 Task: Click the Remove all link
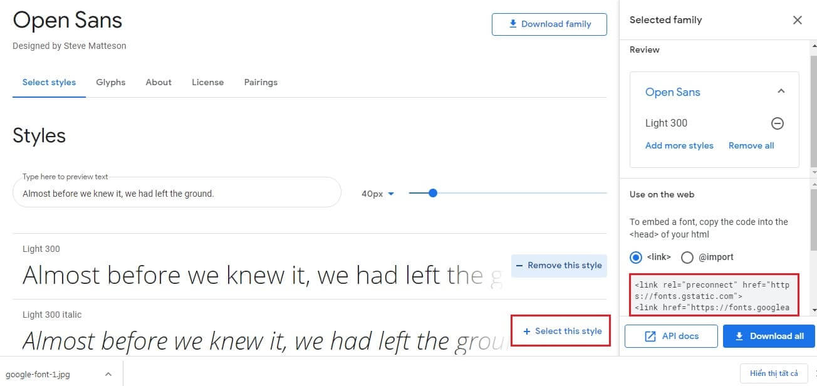coord(751,145)
